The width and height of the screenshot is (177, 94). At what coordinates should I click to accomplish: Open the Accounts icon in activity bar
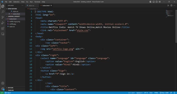[x=3, y=83]
